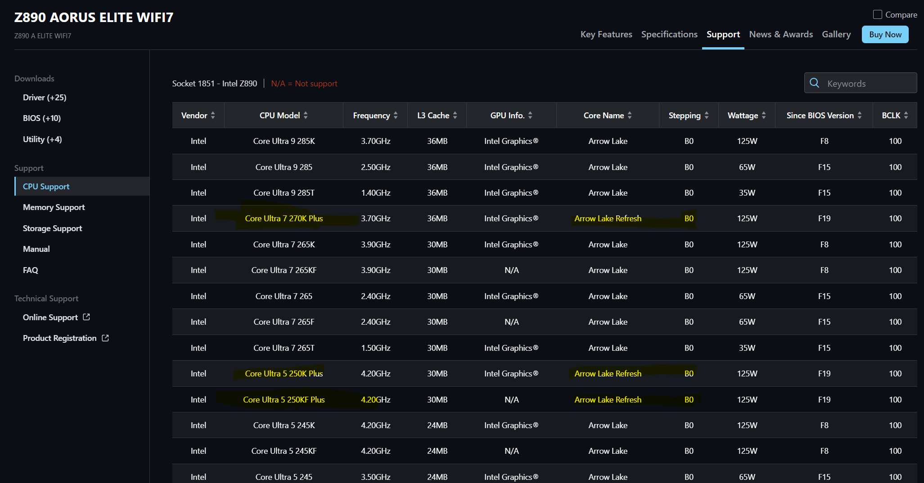The height and width of the screenshot is (483, 924).
Task: Click F8 BIOS version in 285K row
Action: tap(824, 141)
